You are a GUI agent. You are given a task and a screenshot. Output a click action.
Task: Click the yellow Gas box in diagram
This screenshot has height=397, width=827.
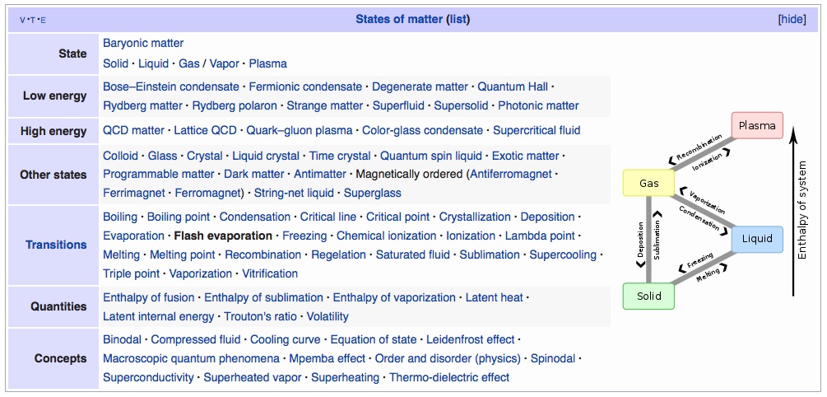pos(648,183)
